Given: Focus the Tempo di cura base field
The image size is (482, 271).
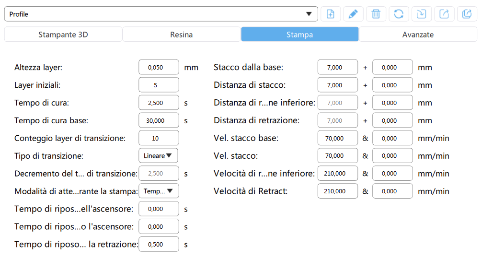Looking at the screenshot, I should (159, 121).
